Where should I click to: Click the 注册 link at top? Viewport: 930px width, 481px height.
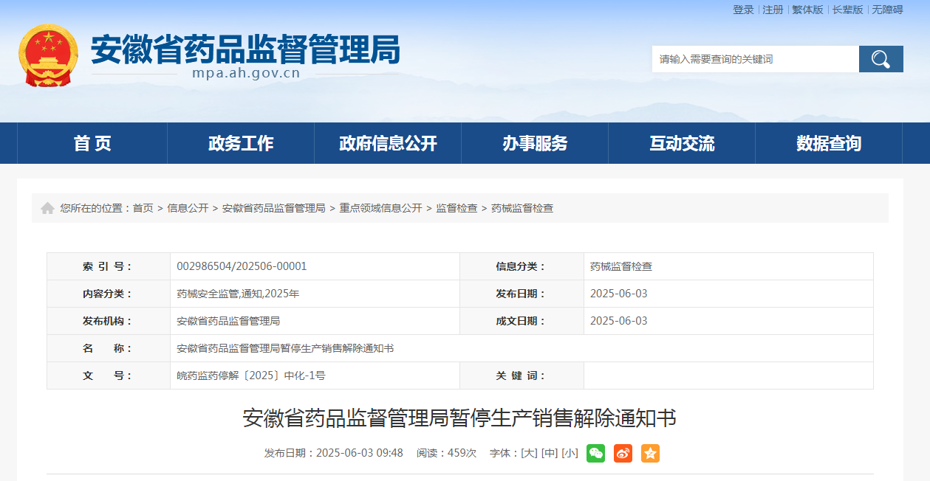click(x=773, y=10)
